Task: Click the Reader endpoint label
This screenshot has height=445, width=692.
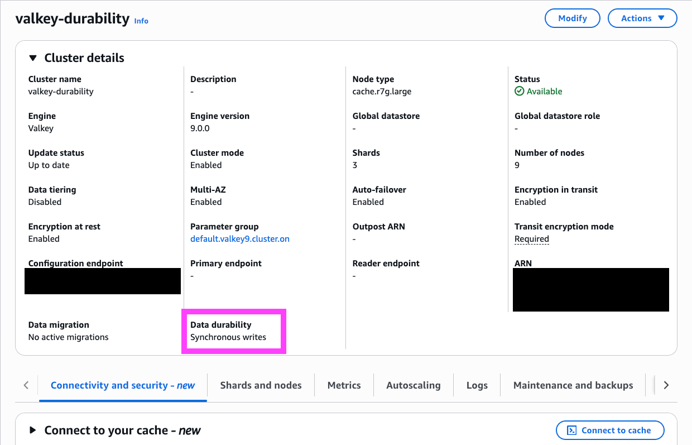Action: (386, 264)
